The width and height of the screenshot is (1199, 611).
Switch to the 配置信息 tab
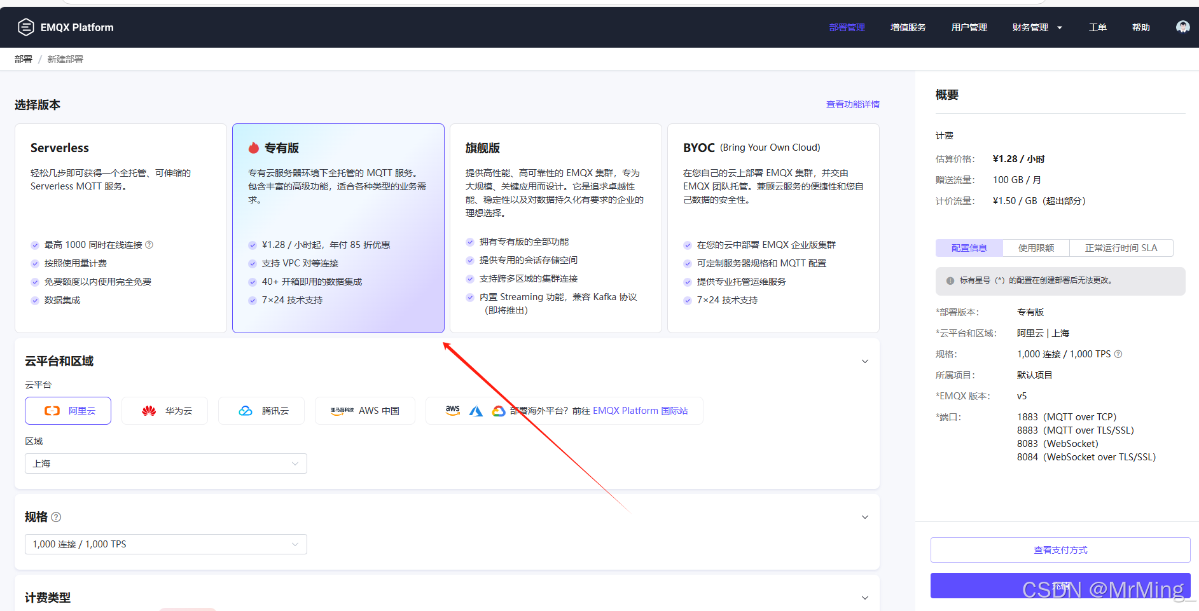coord(969,248)
